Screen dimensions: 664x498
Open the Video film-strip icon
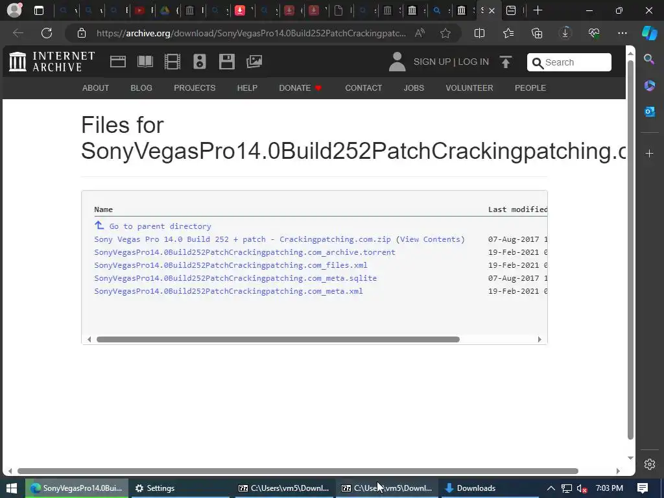[172, 62]
